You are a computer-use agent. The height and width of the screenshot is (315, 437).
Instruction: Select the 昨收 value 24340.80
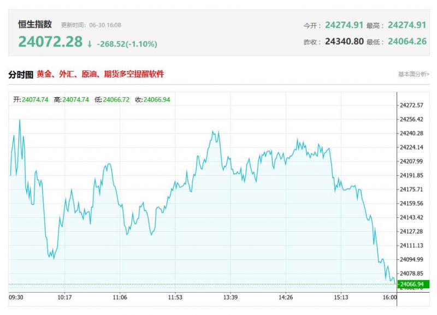coord(345,41)
